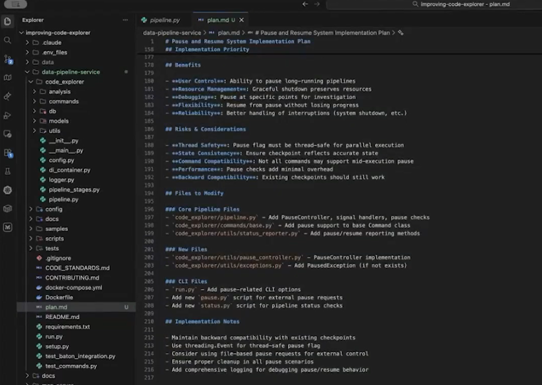Go back with the left arrow
The height and width of the screenshot is (385, 542).
(305, 4)
